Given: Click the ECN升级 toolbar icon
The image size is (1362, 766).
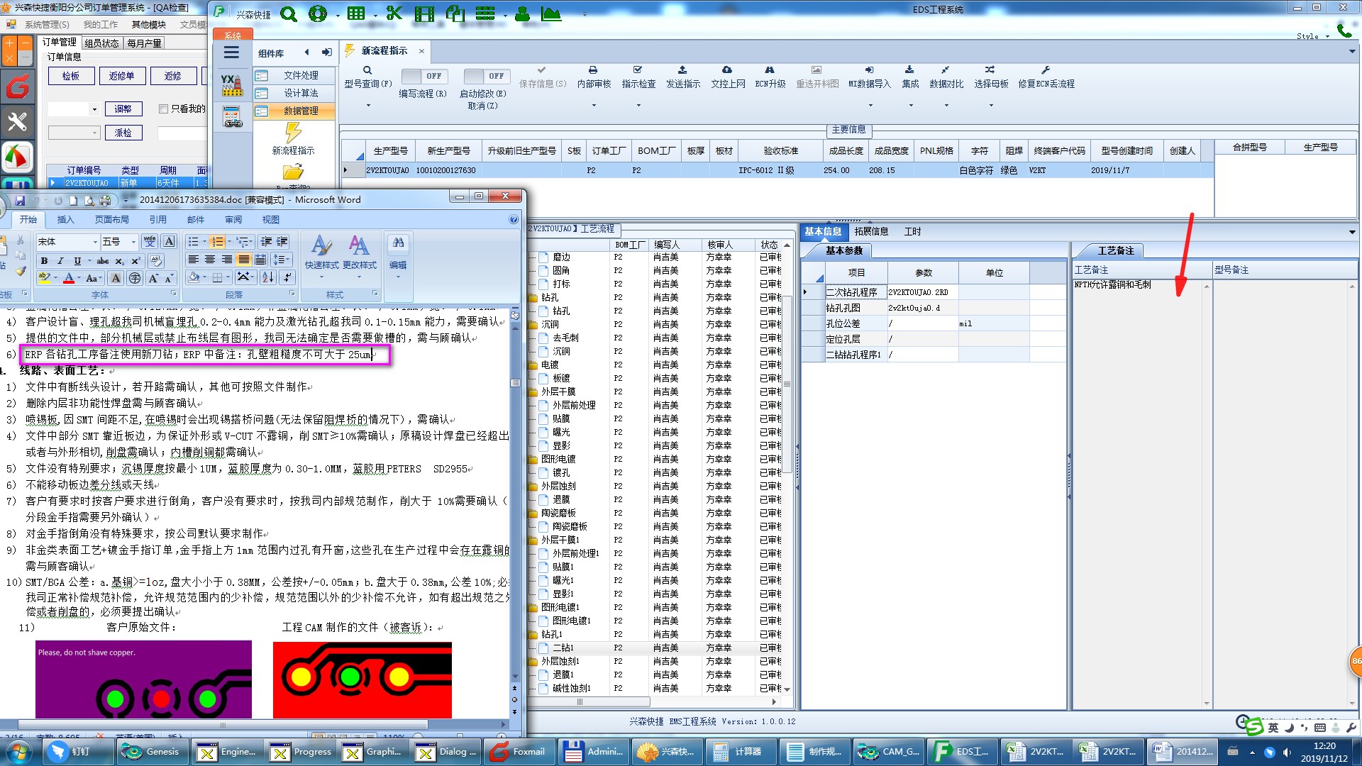Looking at the screenshot, I should 770,70.
